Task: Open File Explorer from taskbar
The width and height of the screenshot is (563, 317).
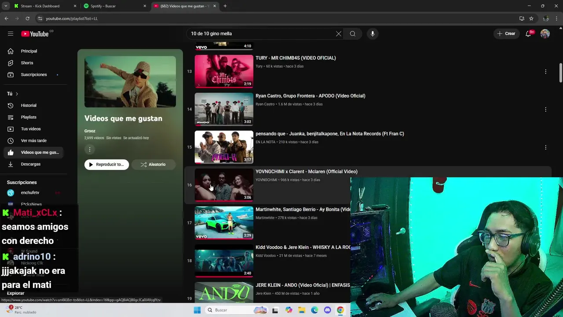Action: pos(302,310)
